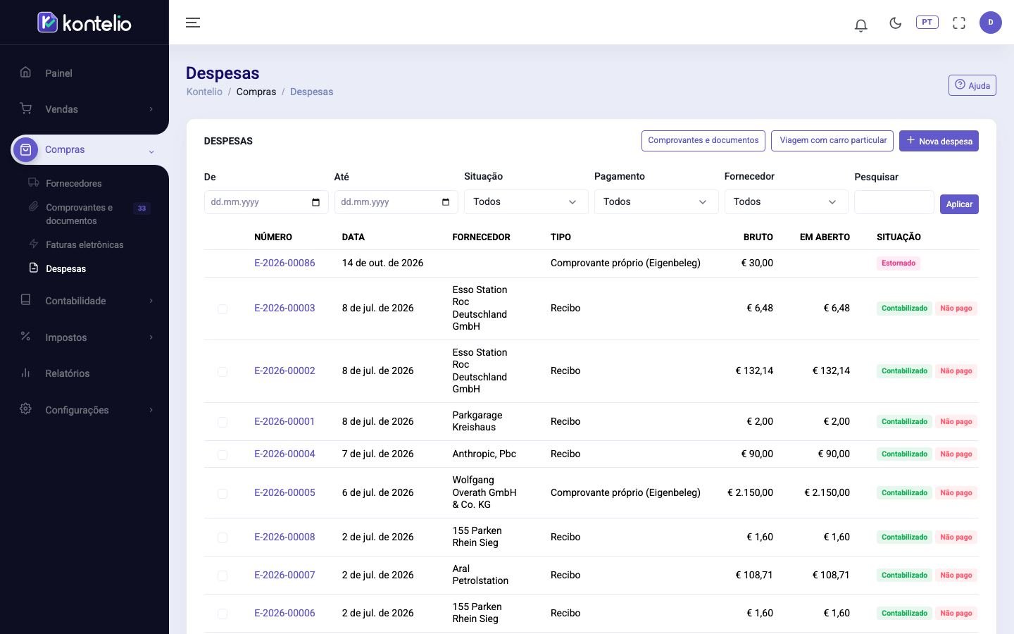Click the Pesquisar search field
This screenshot has width=1014, height=634.
(894, 202)
